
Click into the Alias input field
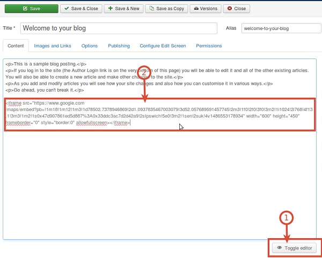click(281, 28)
